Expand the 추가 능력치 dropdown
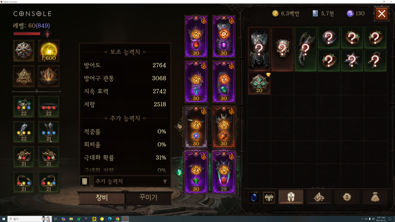This screenshot has width=395, height=222. 131,181
